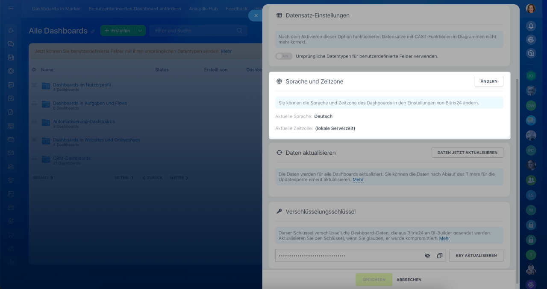Open the DW contact avatar
The height and width of the screenshot is (289, 547).
pos(531,105)
